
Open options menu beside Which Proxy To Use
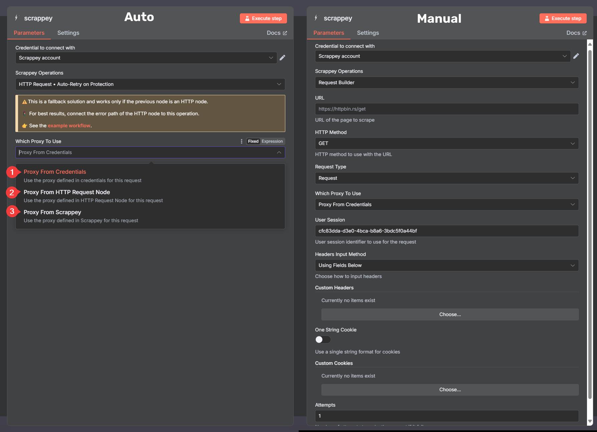(242, 141)
